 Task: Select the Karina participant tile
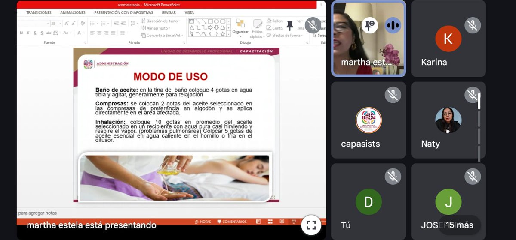click(448, 39)
